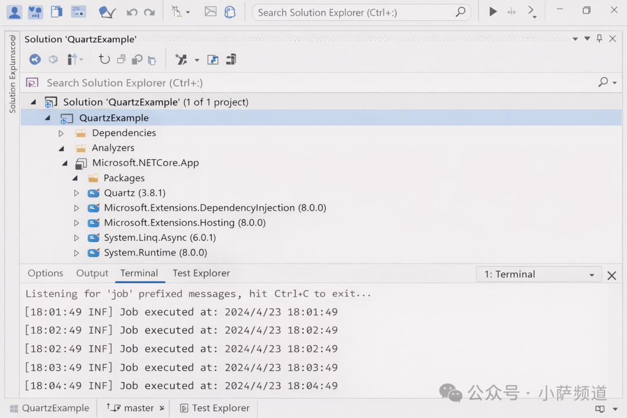Viewport: 627px width, 418px height.
Task: Click the overlapping documents icon in top toolbar
Action: point(56,12)
